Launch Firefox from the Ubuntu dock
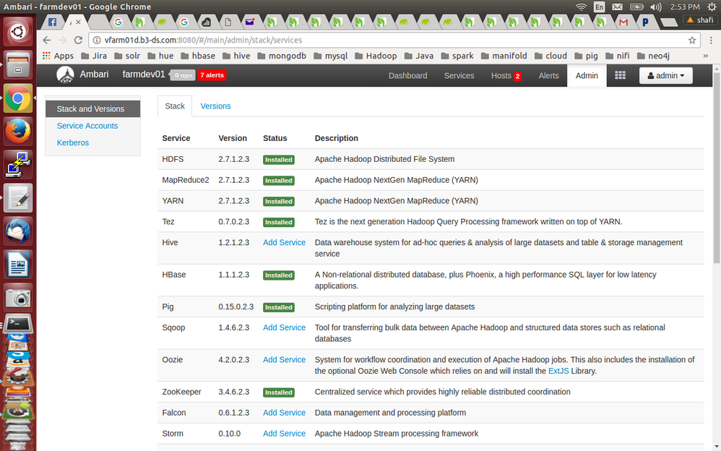Screen dimensions: 721x451 coord(17,131)
